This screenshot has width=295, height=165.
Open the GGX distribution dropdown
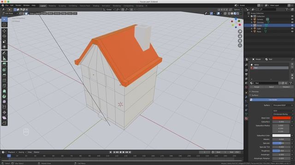(283, 111)
